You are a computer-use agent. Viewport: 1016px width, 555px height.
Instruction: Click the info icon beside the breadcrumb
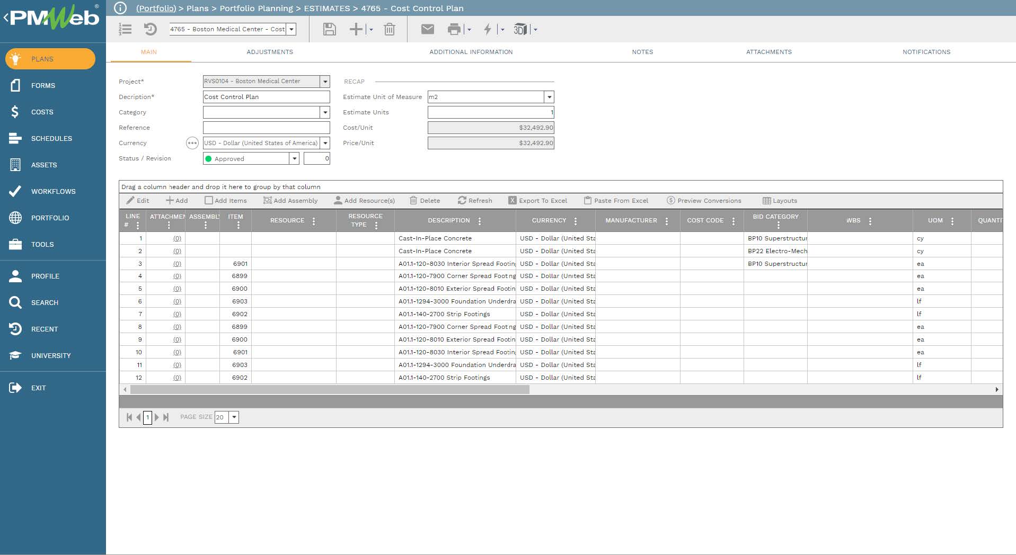pyautogui.click(x=120, y=8)
